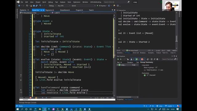This screenshot has width=197, height=111.
Task: Open the master branch dropdown in status bar
Action: [x=170, y=106]
